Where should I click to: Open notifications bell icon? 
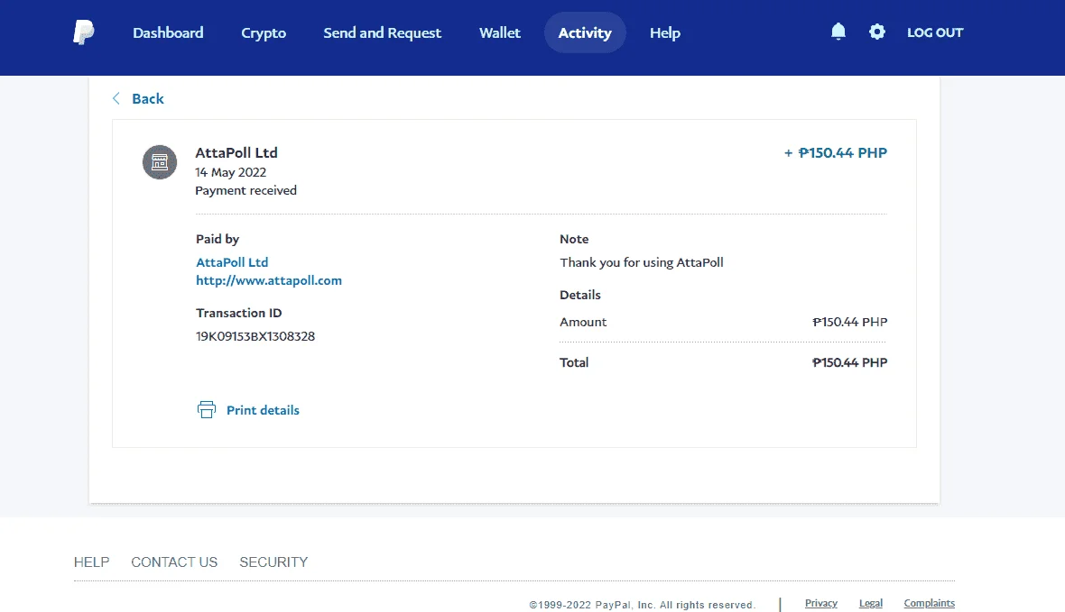coord(838,32)
